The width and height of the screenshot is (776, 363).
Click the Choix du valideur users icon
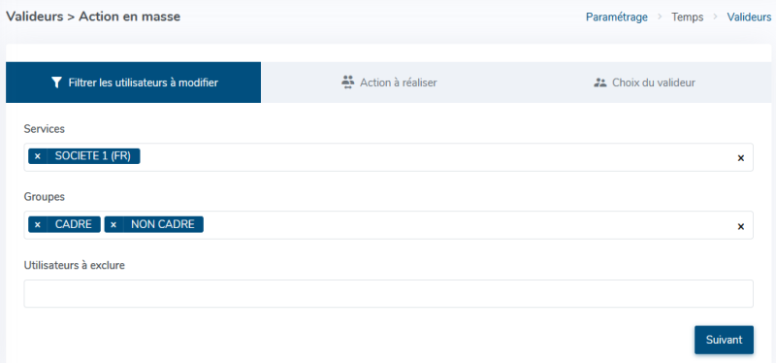(x=599, y=82)
